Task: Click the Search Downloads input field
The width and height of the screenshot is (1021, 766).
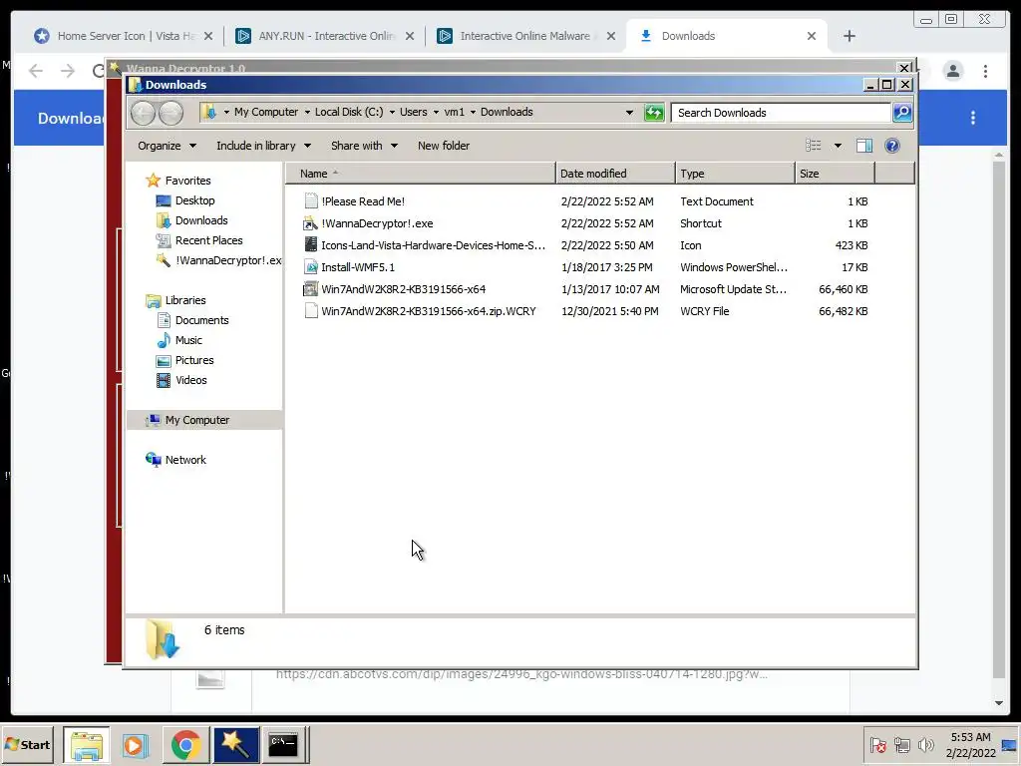Action: click(781, 113)
